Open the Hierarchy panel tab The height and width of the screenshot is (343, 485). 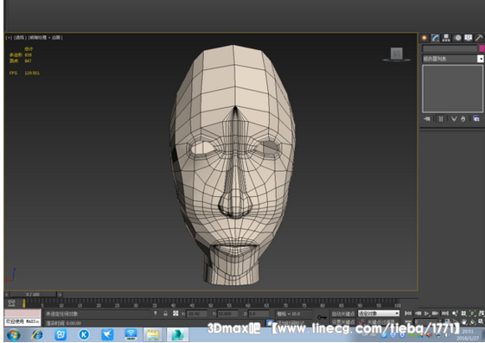(446, 38)
